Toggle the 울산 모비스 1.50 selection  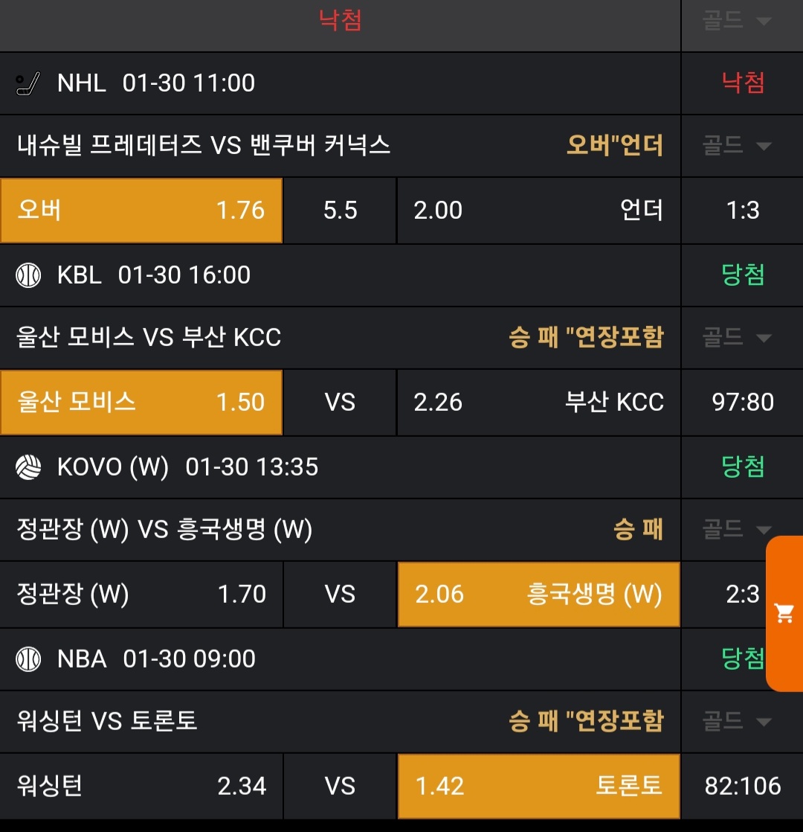(141, 403)
